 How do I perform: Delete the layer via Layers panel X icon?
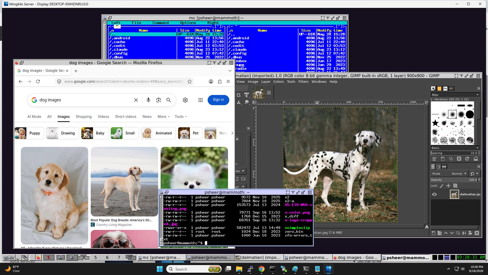[x=477, y=233]
